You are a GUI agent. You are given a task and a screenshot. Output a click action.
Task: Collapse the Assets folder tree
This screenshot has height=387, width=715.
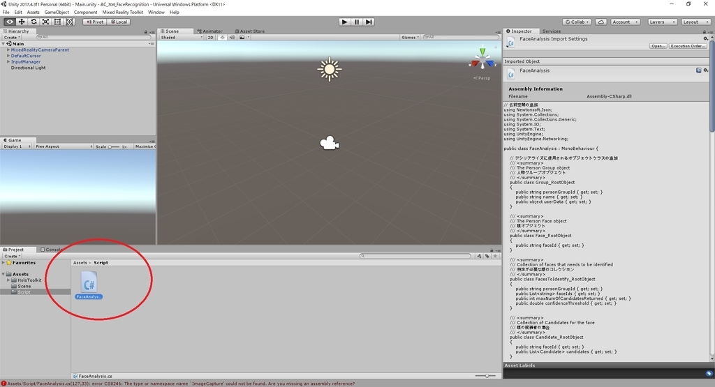(3, 274)
